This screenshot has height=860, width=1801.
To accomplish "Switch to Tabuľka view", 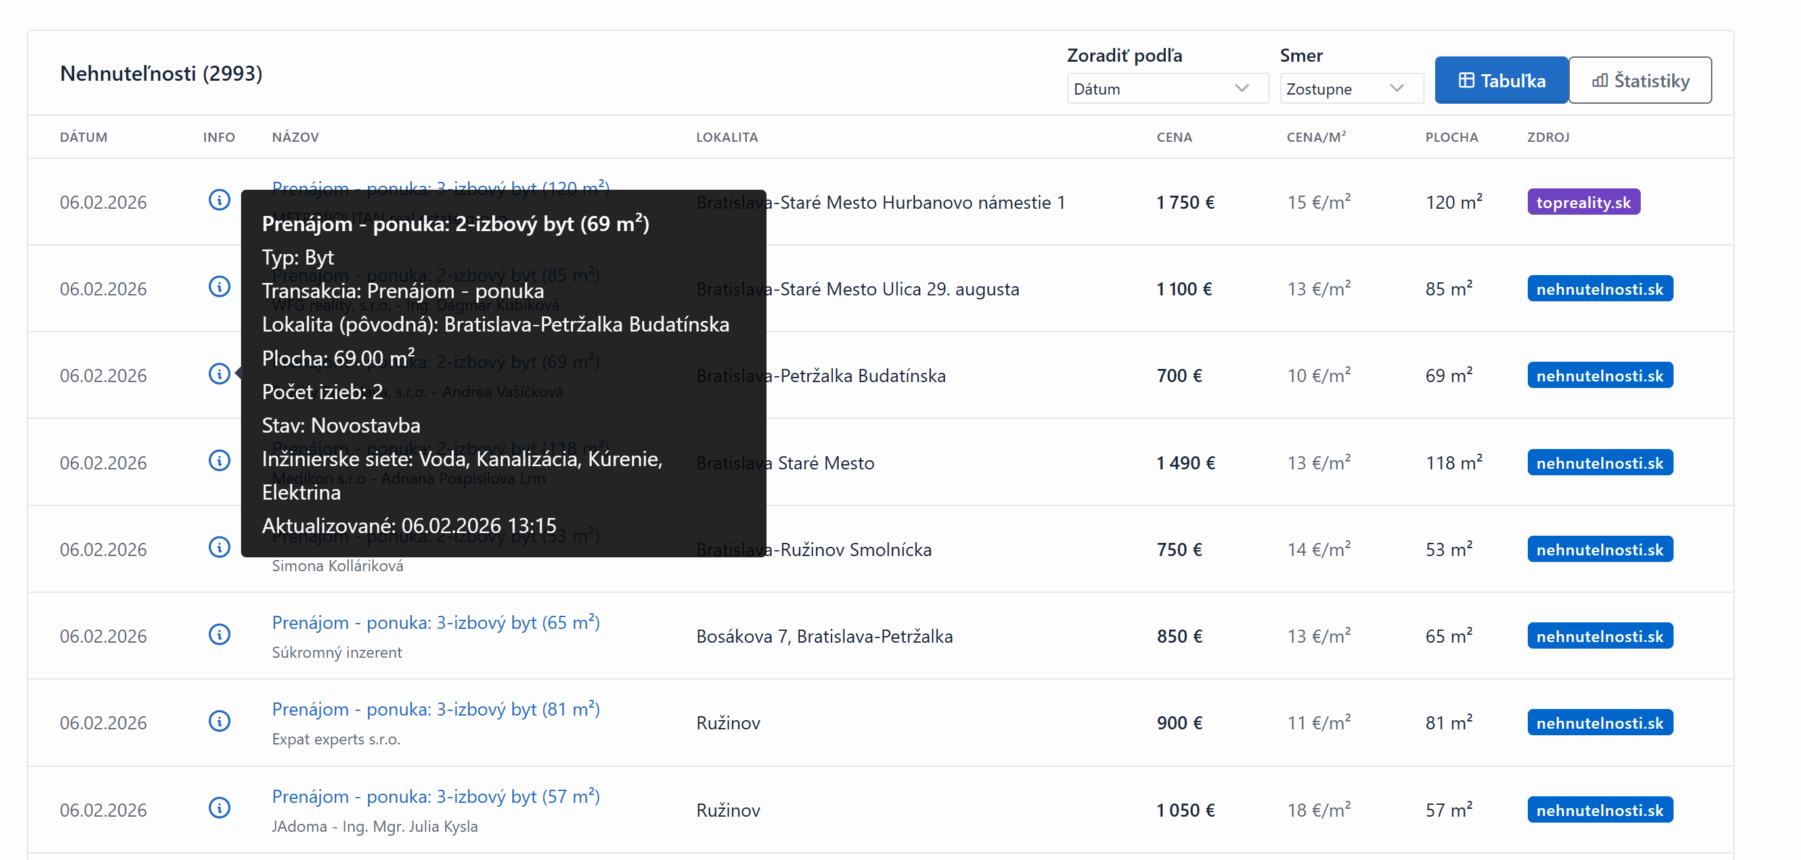I will click(1500, 81).
